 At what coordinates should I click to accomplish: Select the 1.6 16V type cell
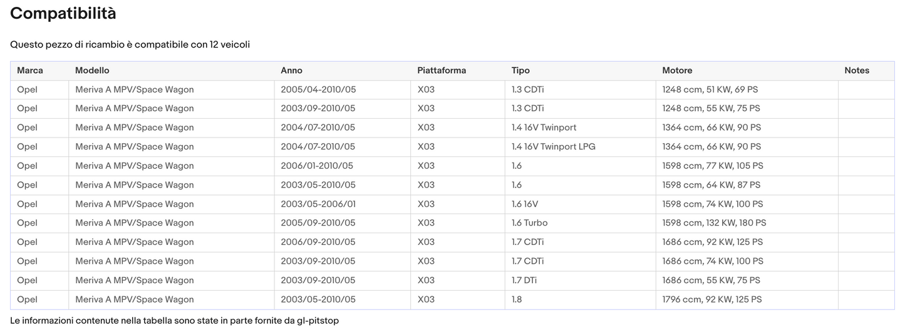point(524,204)
